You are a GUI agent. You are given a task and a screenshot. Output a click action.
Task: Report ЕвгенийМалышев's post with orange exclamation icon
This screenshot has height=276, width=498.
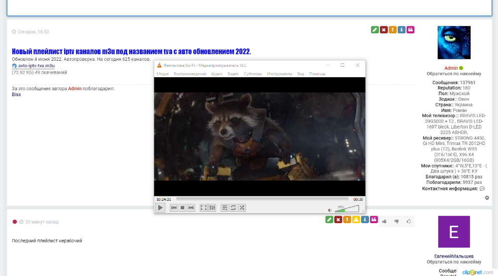click(x=347, y=220)
